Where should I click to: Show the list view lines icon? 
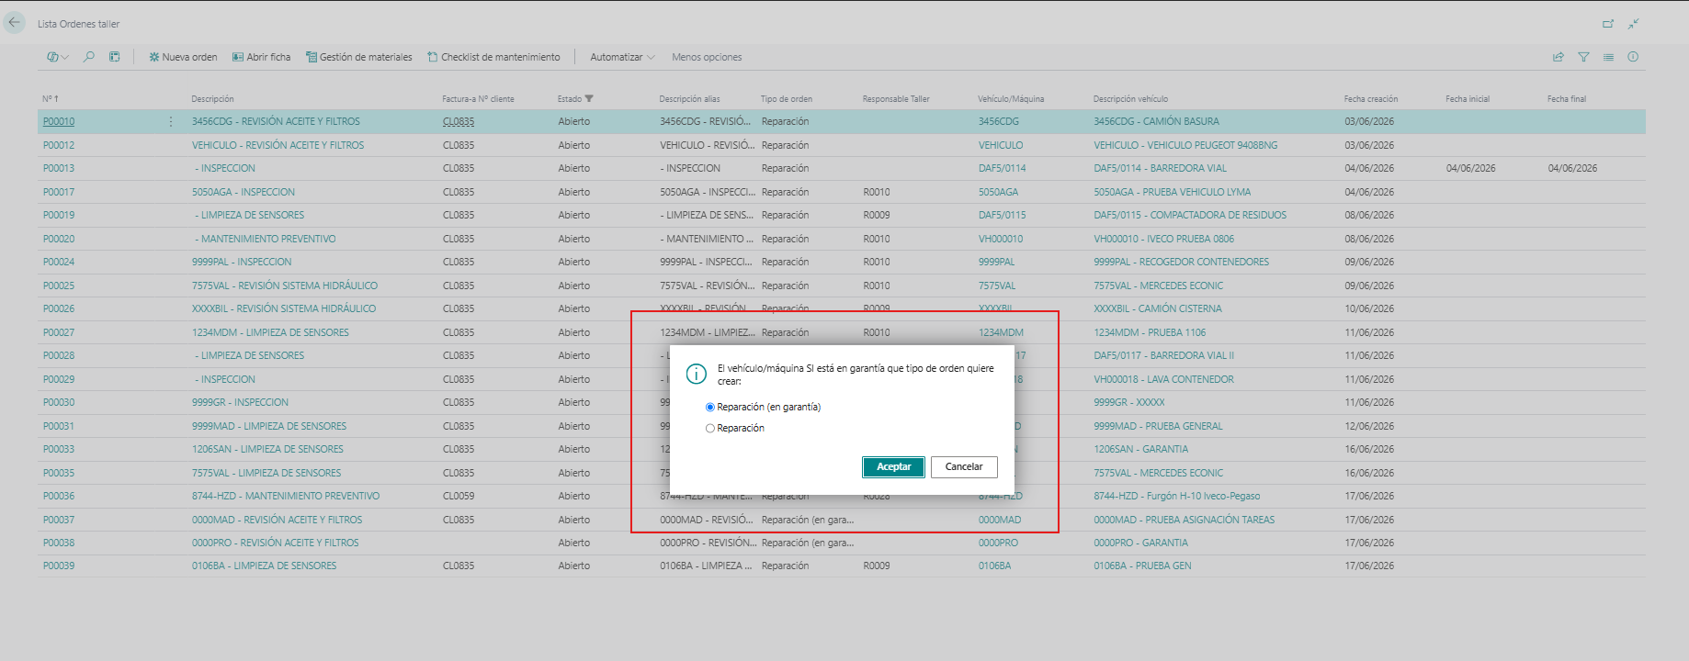[1608, 57]
